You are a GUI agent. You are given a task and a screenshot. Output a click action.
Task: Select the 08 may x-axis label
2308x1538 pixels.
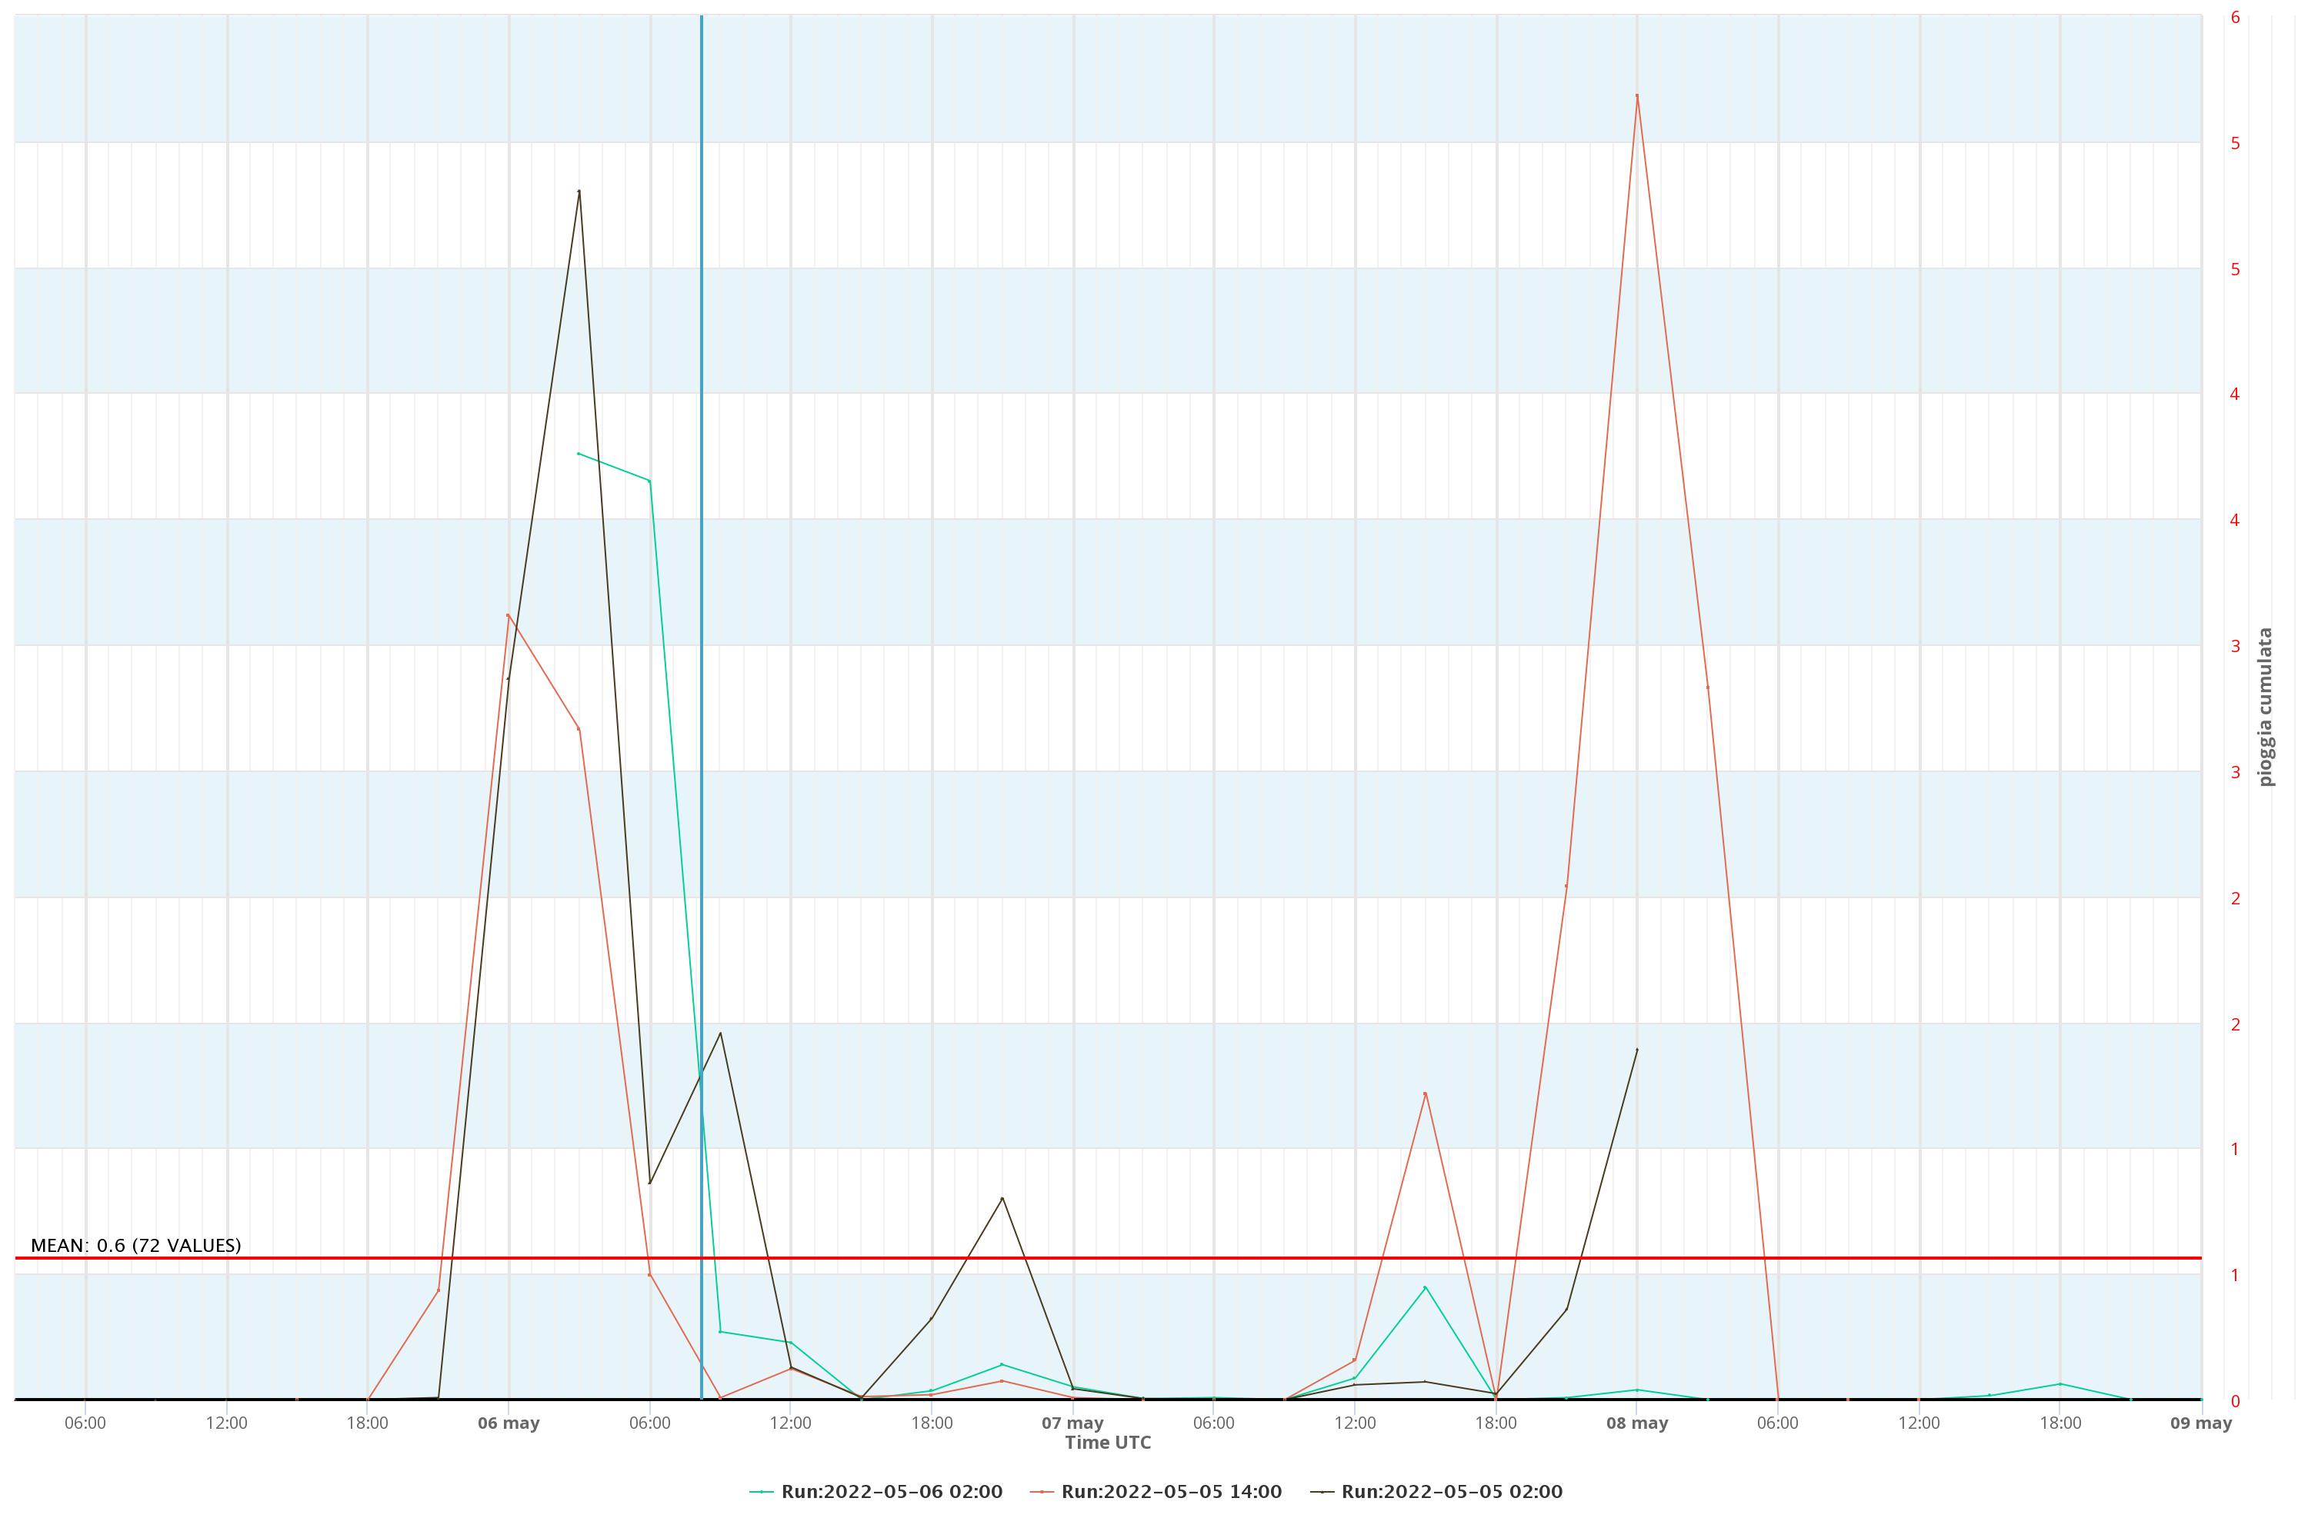pos(1637,1423)
